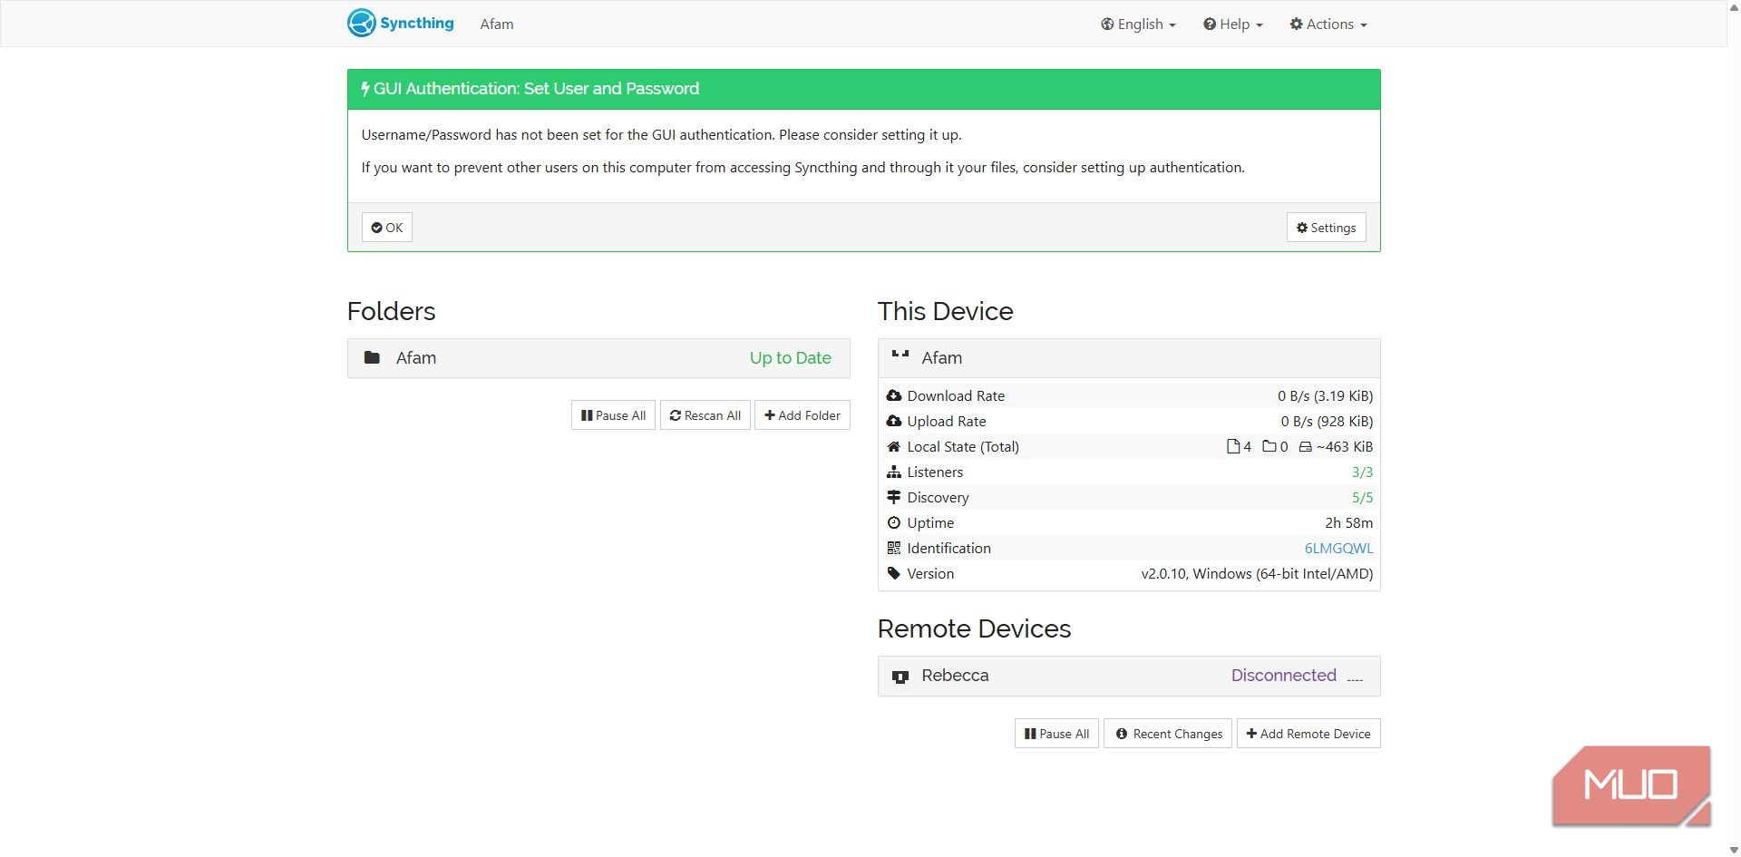Open Recent Changes
Screen dimensions: 1741x857
click(x=1168, y=734)
